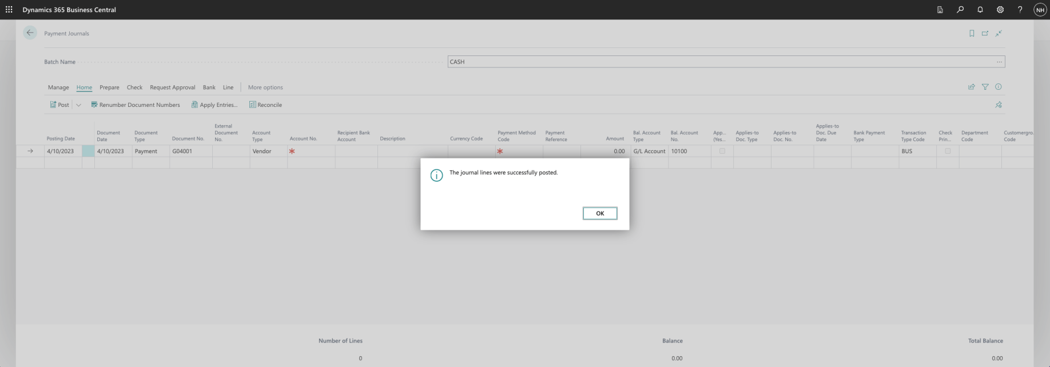Open the Prepare tab
This screenshot has width=1050, height=367.
(x=109, y=87)
